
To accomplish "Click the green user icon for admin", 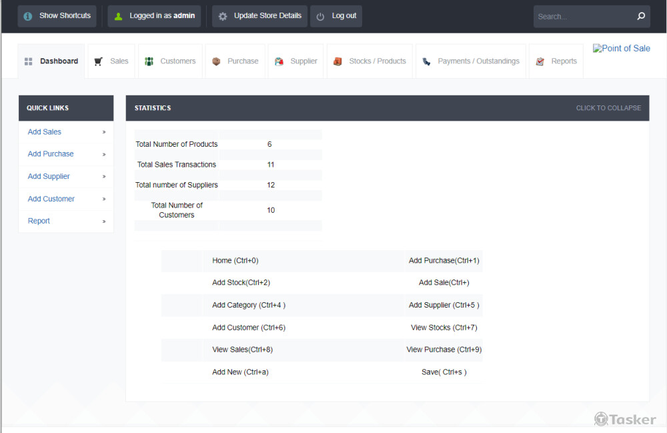I will [118, 16].
